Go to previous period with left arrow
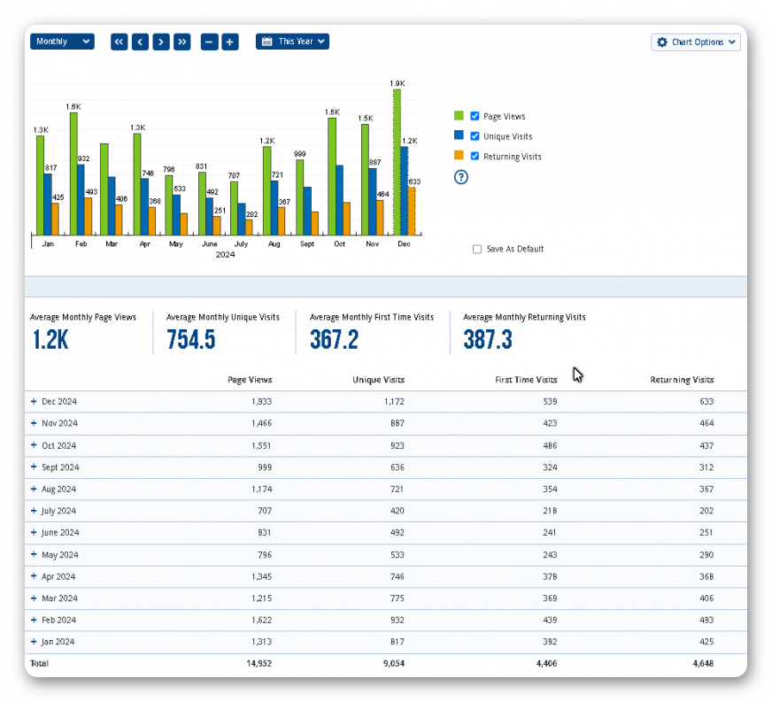 point(140,42)
